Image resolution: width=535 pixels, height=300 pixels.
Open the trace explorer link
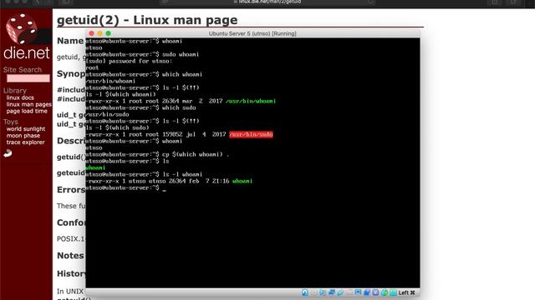pos(25,142)
